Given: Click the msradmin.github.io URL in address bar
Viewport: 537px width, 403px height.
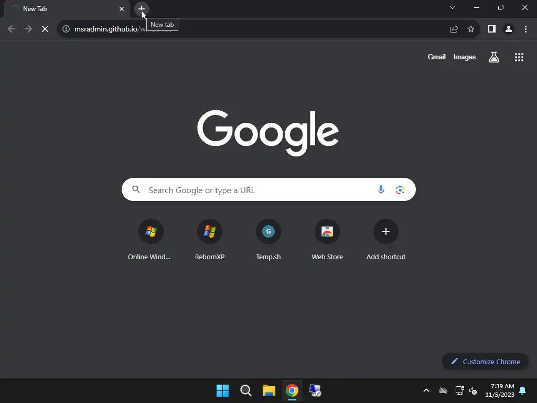Looking at the screenshot, I should [x=105, y=29].
